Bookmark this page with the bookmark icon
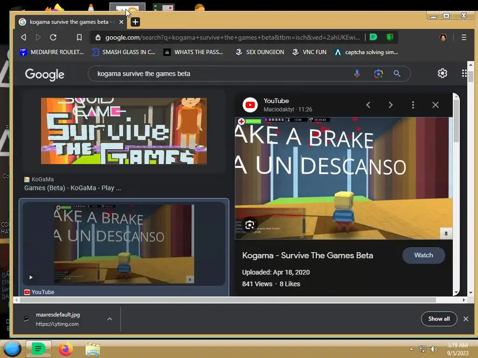The height and width of the screenshot is (358, 478). click(x=79, y=37)
